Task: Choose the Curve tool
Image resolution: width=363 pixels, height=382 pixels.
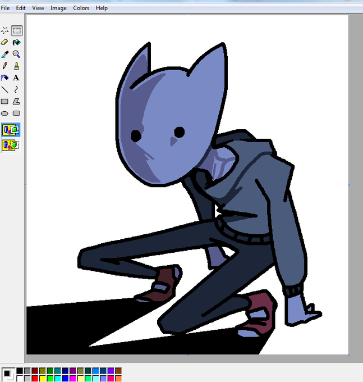Action: click(16, 90)
